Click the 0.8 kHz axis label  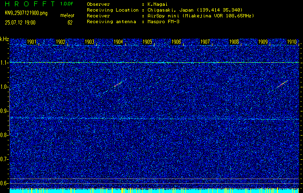coord(3,135)
